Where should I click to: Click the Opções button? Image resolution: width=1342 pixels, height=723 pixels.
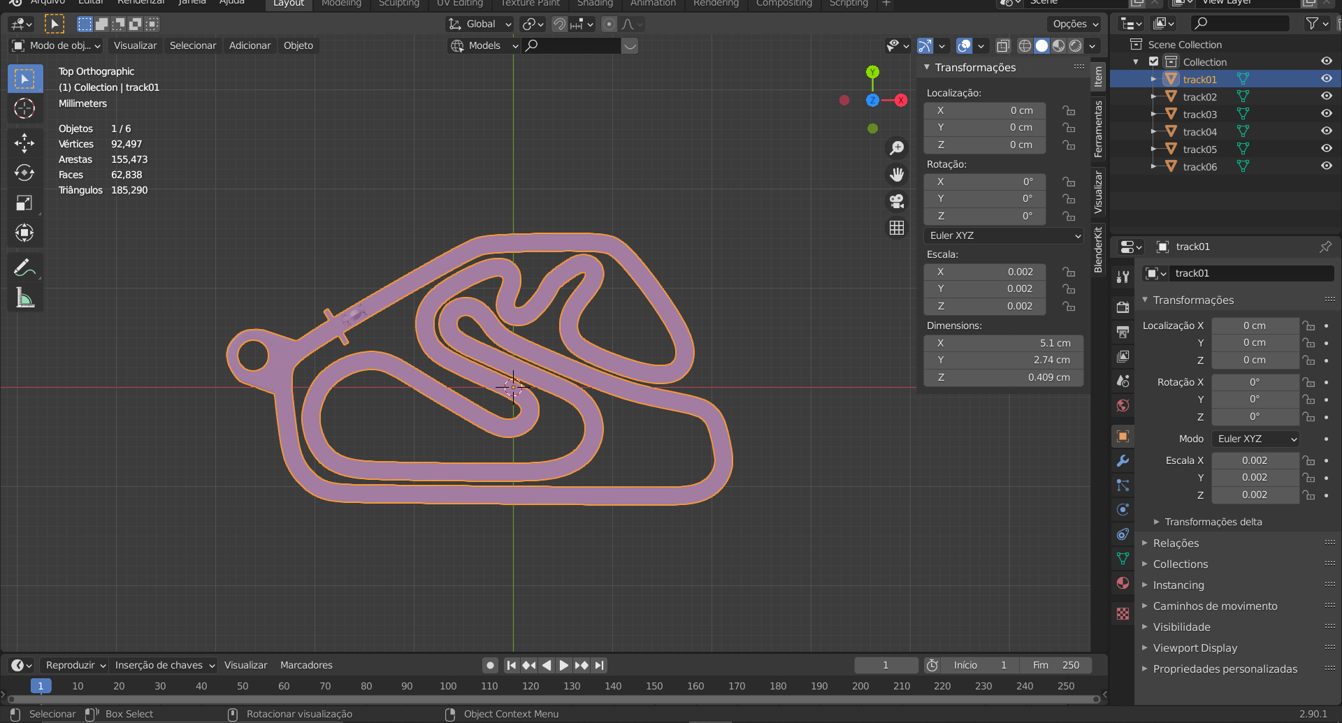[1076, 24]
